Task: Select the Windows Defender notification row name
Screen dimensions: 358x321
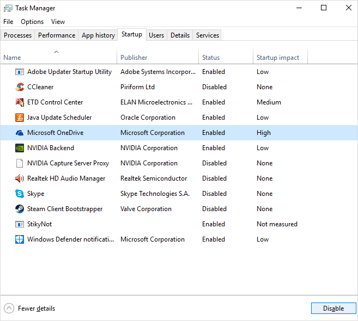Action: point(70,239)
